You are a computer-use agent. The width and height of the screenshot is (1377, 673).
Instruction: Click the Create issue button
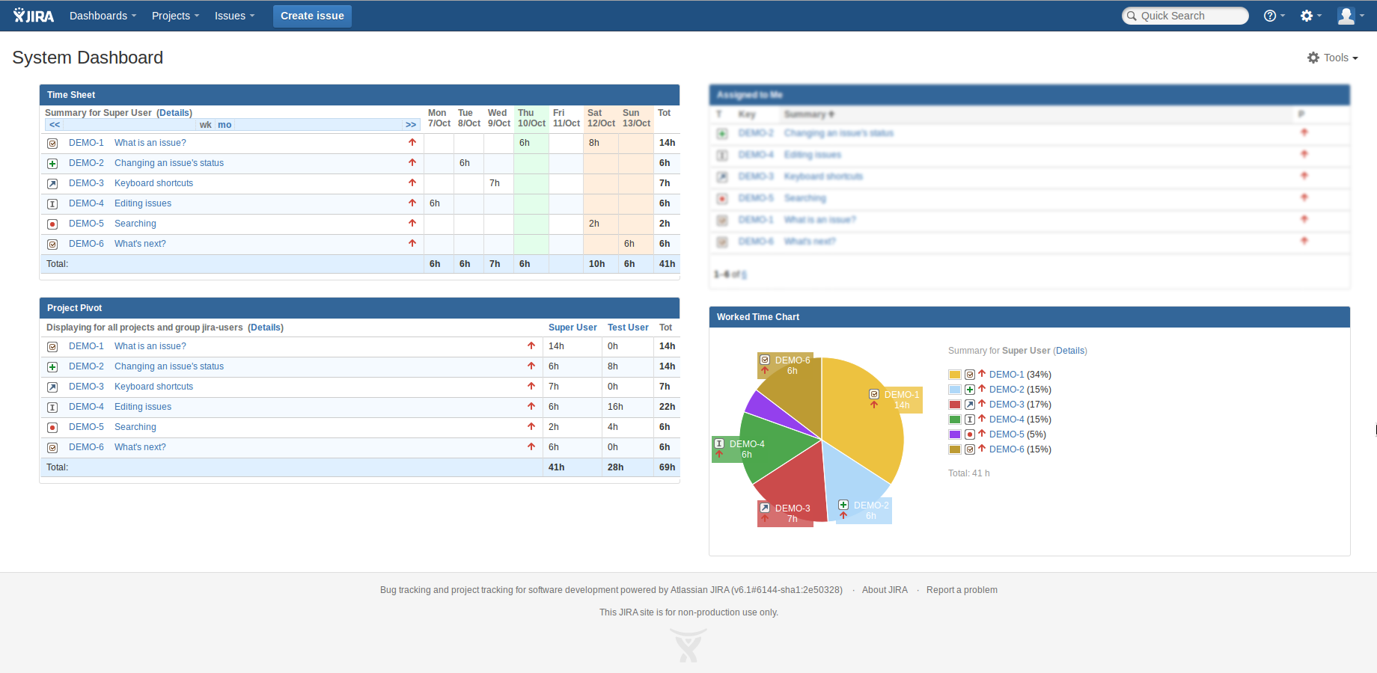tap(312, 16)
